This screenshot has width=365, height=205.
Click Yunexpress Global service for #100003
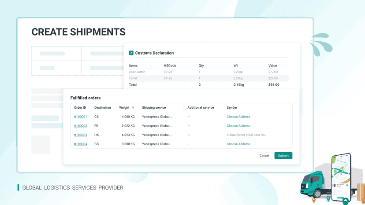(x=157, y=135)
